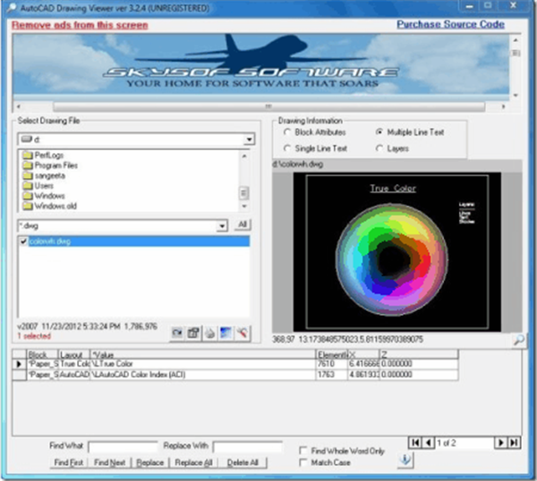537x481 pixels.
Task: Click the printer icon below the file list
Action: pyautogui.click(x=210, y=333)
